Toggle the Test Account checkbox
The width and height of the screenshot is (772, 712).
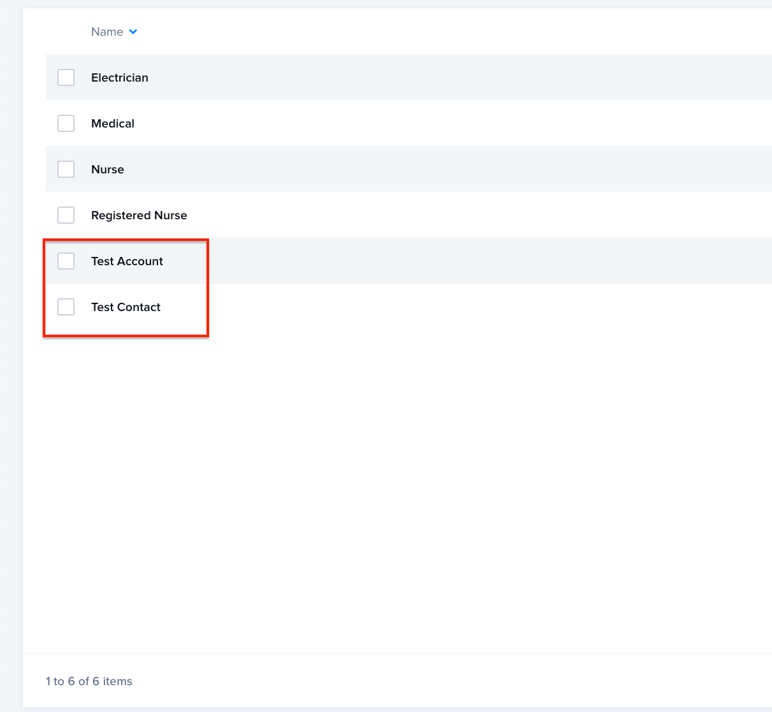[x=66, y=261]
